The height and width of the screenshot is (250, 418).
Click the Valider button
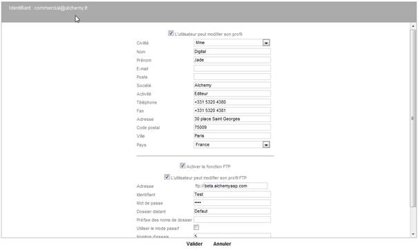194,244
